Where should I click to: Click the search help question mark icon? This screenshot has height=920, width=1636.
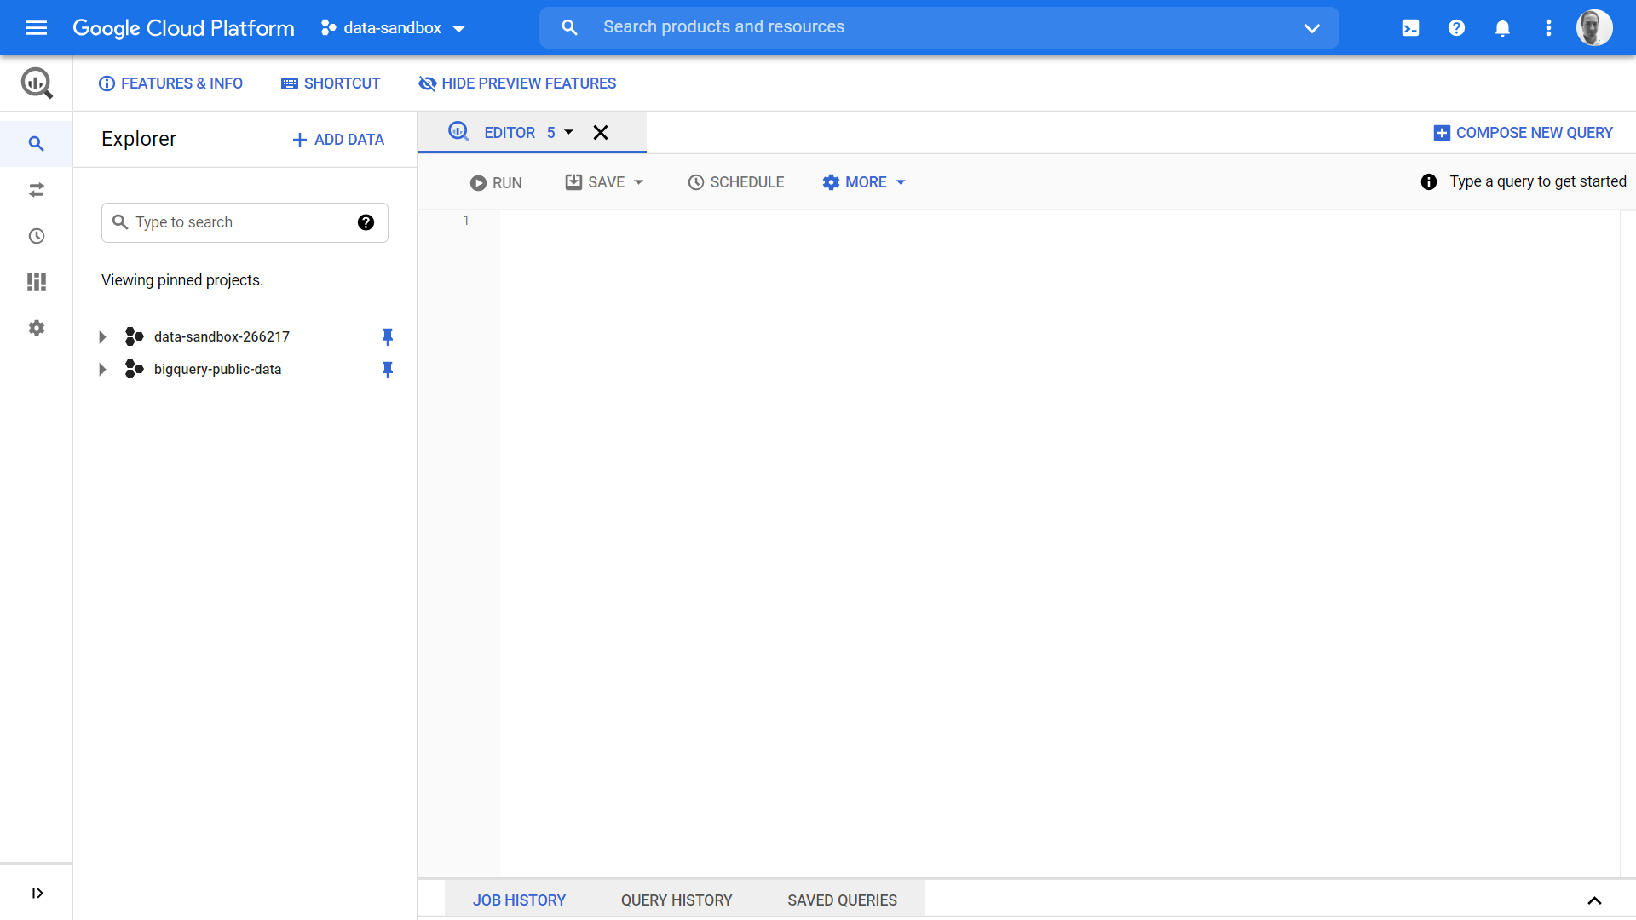click(366, 222)
